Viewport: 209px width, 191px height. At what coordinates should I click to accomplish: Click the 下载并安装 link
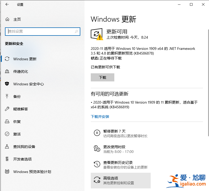100,117
